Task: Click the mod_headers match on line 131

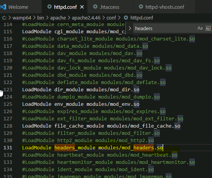Action: click(x=143, y=147)
